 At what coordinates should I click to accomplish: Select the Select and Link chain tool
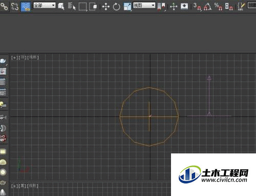[x=4, y=7]
